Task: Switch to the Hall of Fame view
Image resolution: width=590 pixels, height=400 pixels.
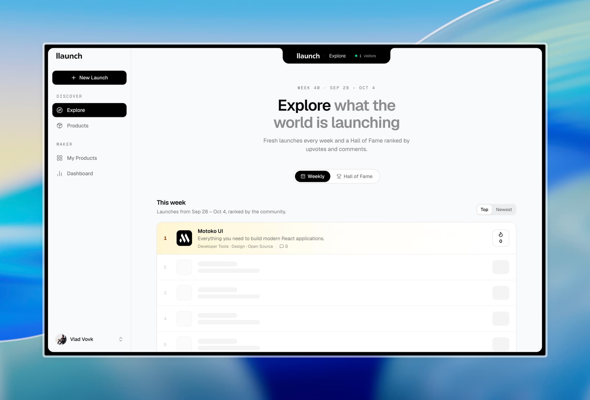Action: (x=355, y=176)
